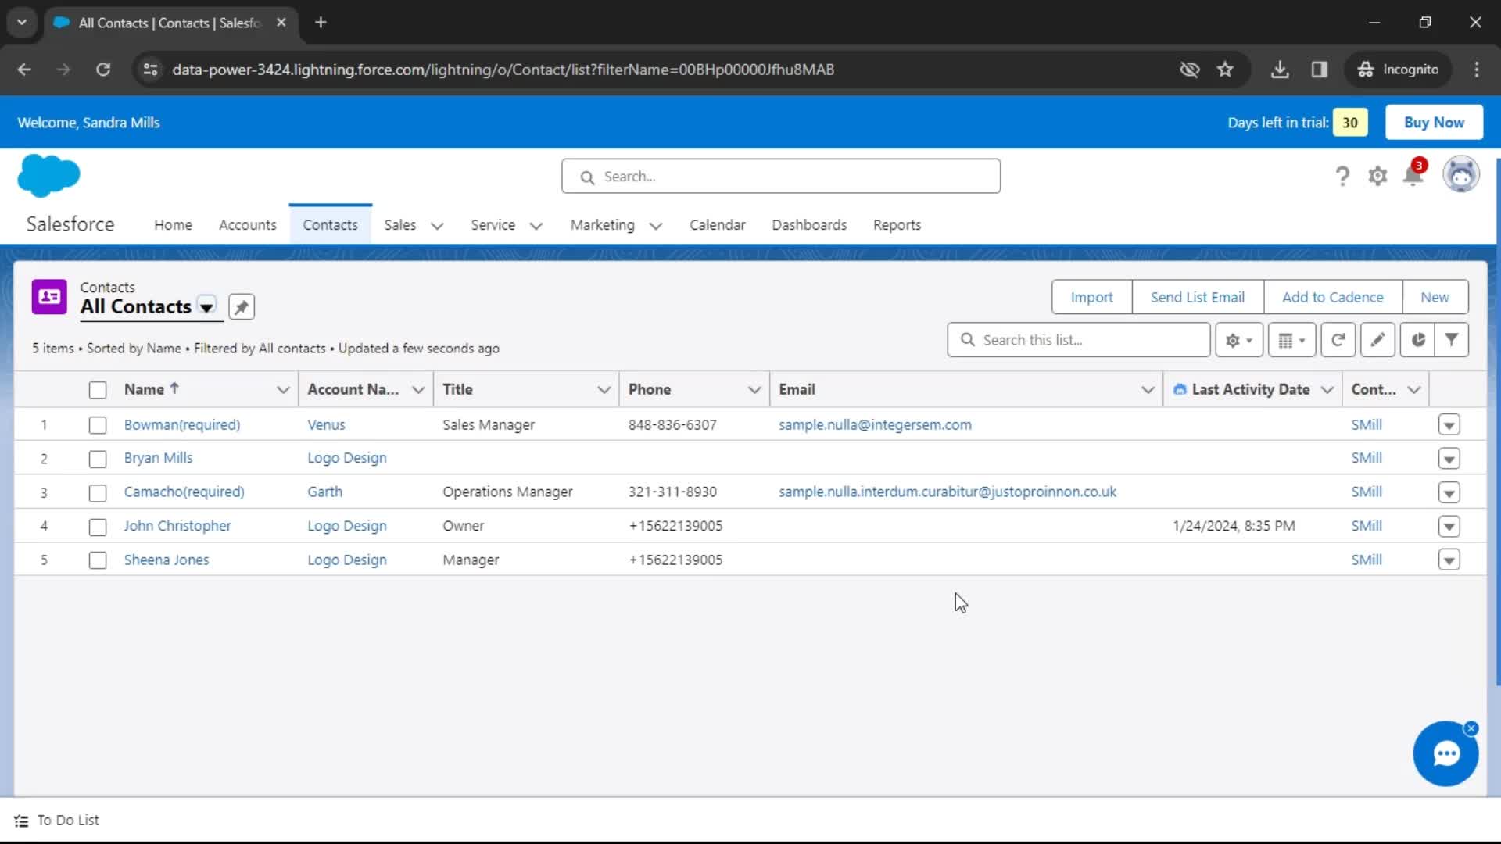Screen dimensions: 1501x844
Task: Focus the global Search box
Action: pyautogui.click(x=780, y=177)
